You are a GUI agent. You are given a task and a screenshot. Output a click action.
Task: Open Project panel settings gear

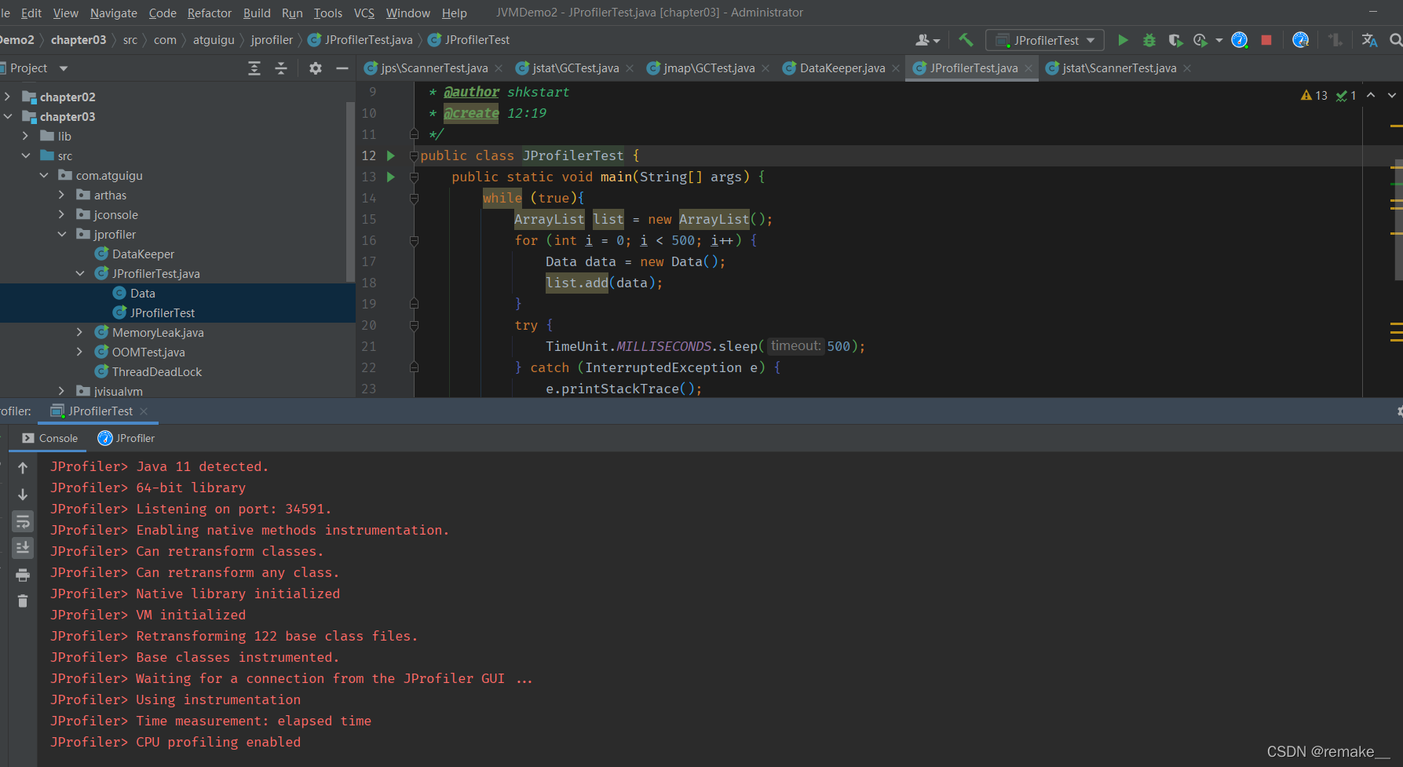[x=316, y=68]
